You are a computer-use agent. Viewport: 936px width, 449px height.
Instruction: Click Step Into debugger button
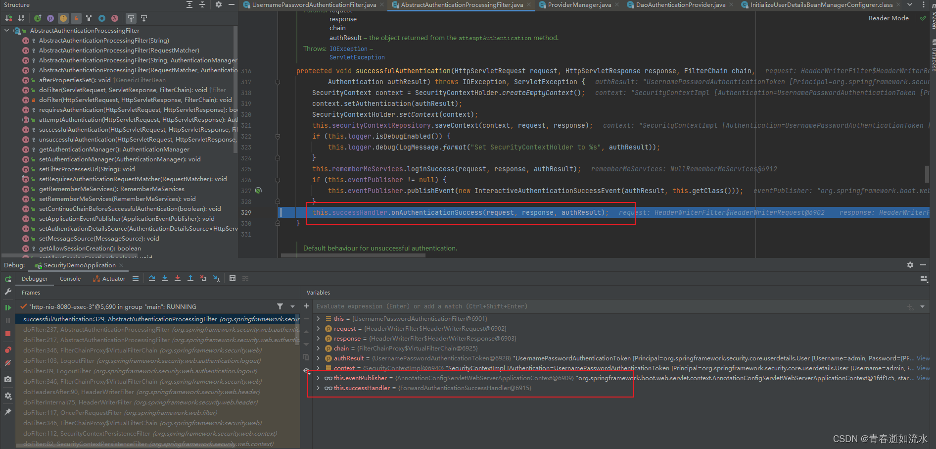pos(165,279)
